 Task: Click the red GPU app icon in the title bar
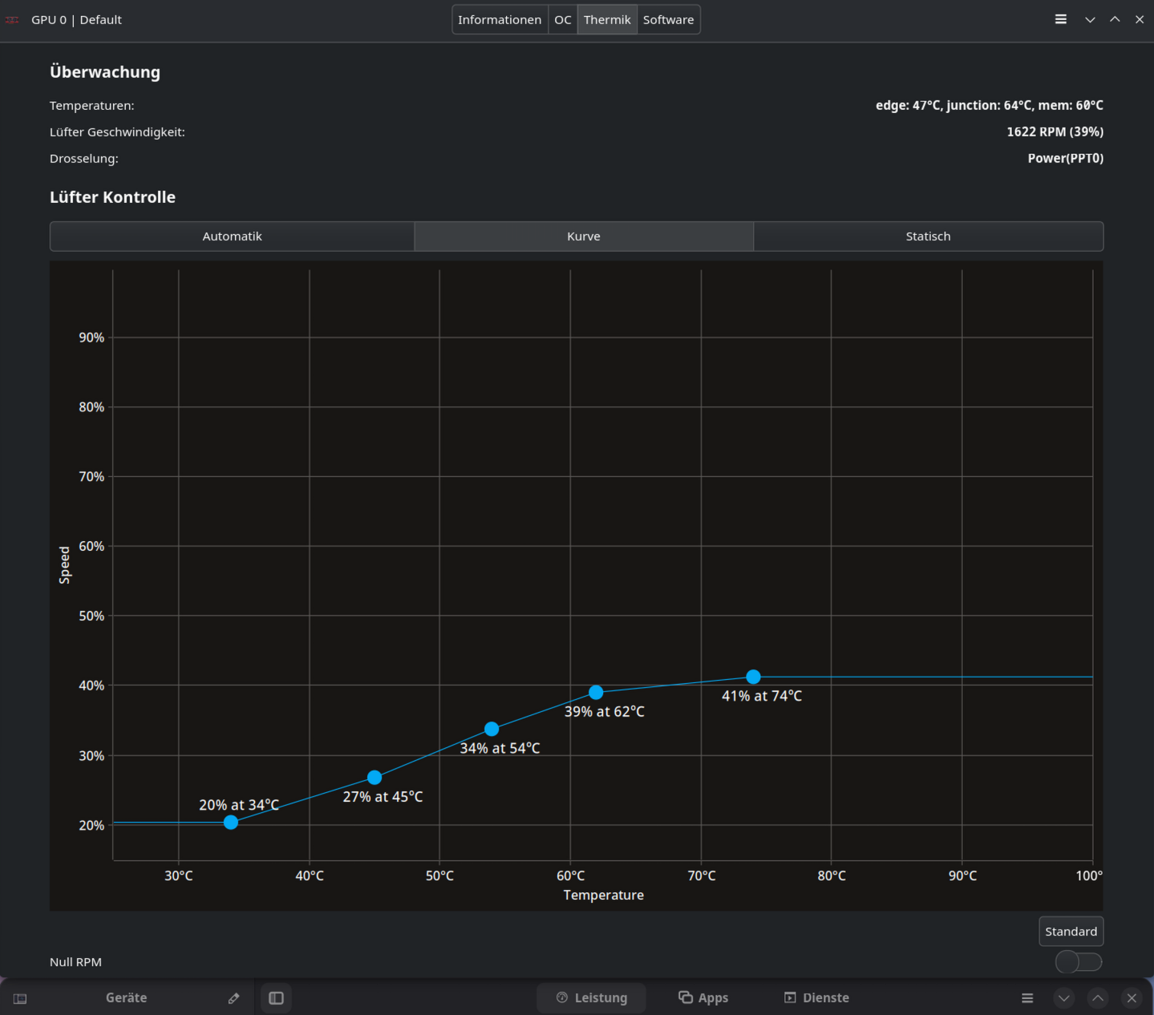12,19
